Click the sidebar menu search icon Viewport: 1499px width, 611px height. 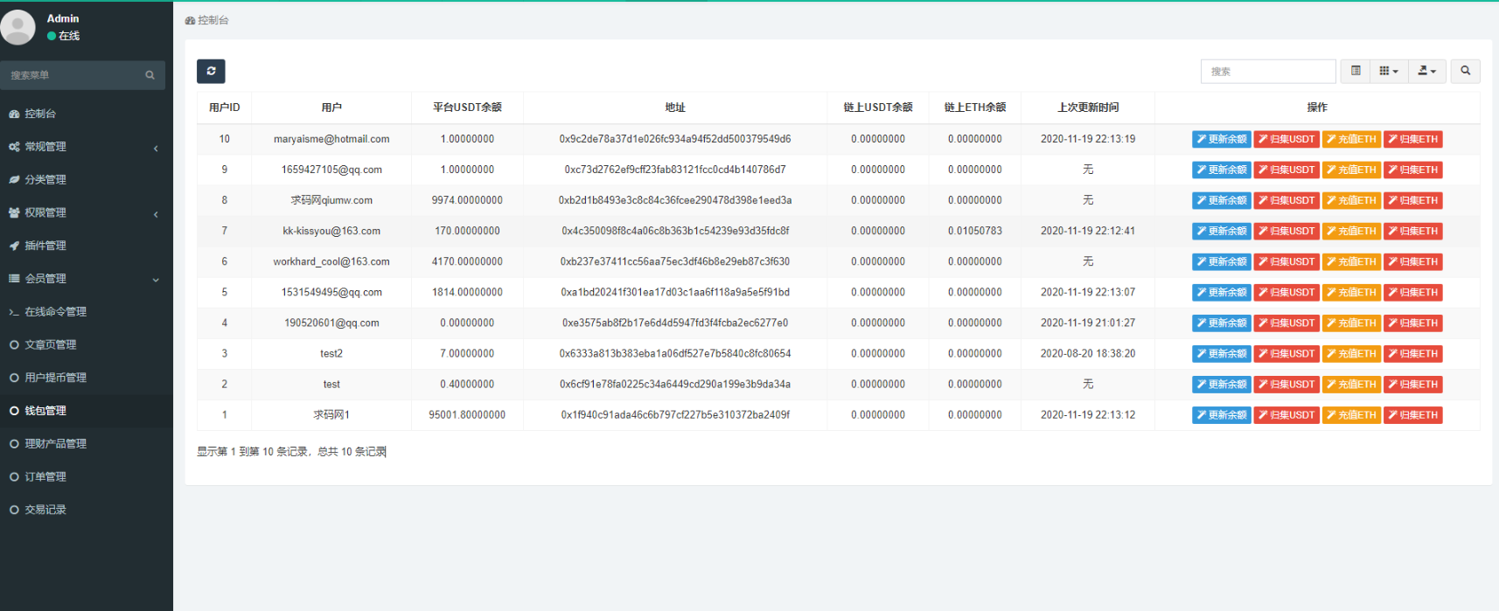[150, 75]
